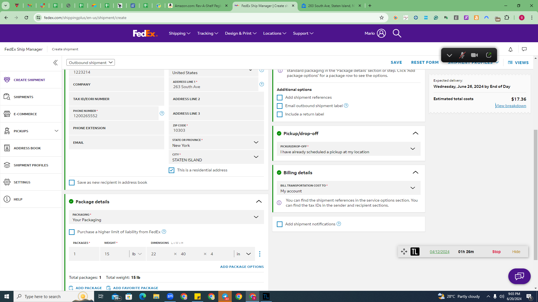Open notifications bell icon
The height and width of the screenshot is (302, 538).
click(511, 49)
